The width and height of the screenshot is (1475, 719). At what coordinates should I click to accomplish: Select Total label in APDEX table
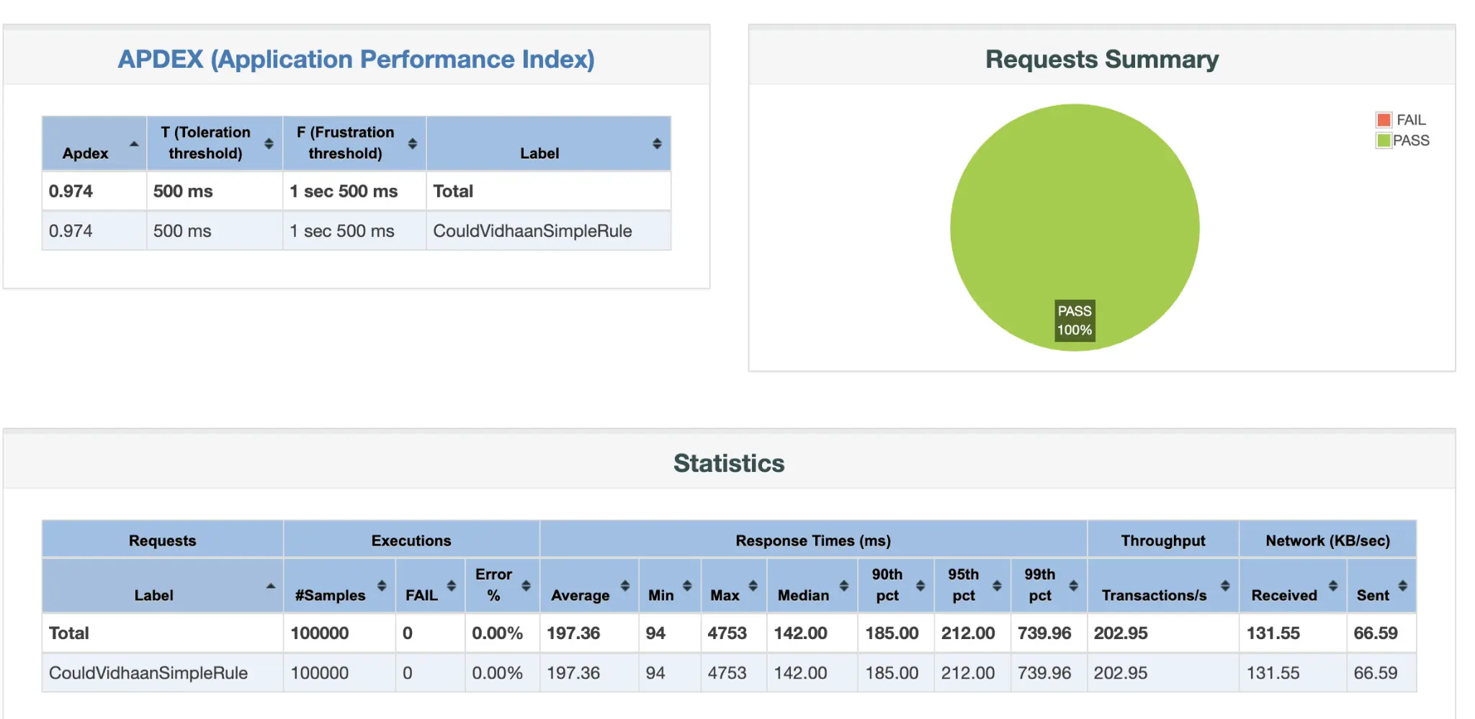453,192
